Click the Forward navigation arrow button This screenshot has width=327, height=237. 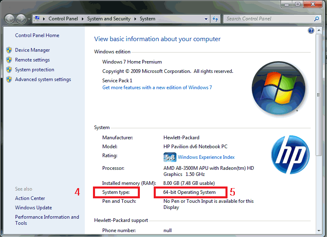coord(20,19)
